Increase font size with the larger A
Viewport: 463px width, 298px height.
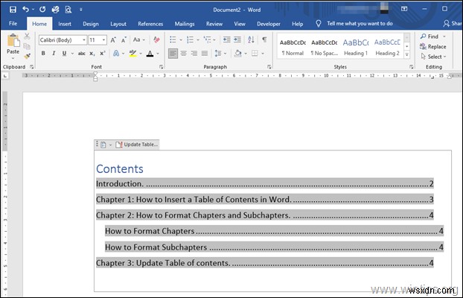pyautogui.click(x=113, y=40)
